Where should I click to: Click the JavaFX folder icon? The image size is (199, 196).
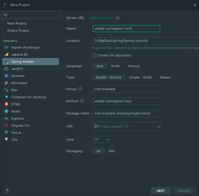[x=6, y=69]
